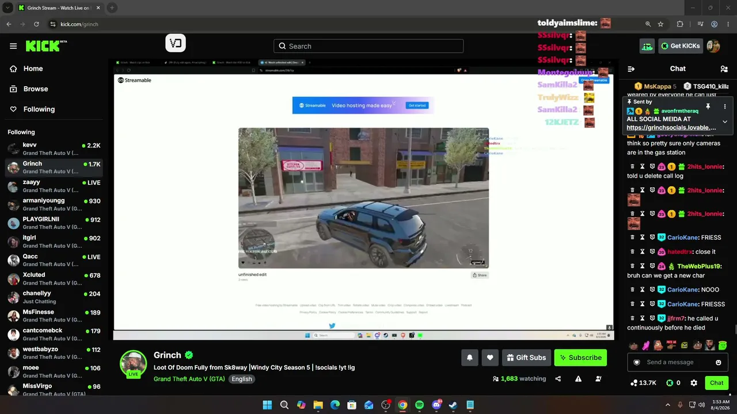The height and width of the screenshot is (414, 737).
Task: Timeout CarioKane on the FRIESS message
Action: 643,237
